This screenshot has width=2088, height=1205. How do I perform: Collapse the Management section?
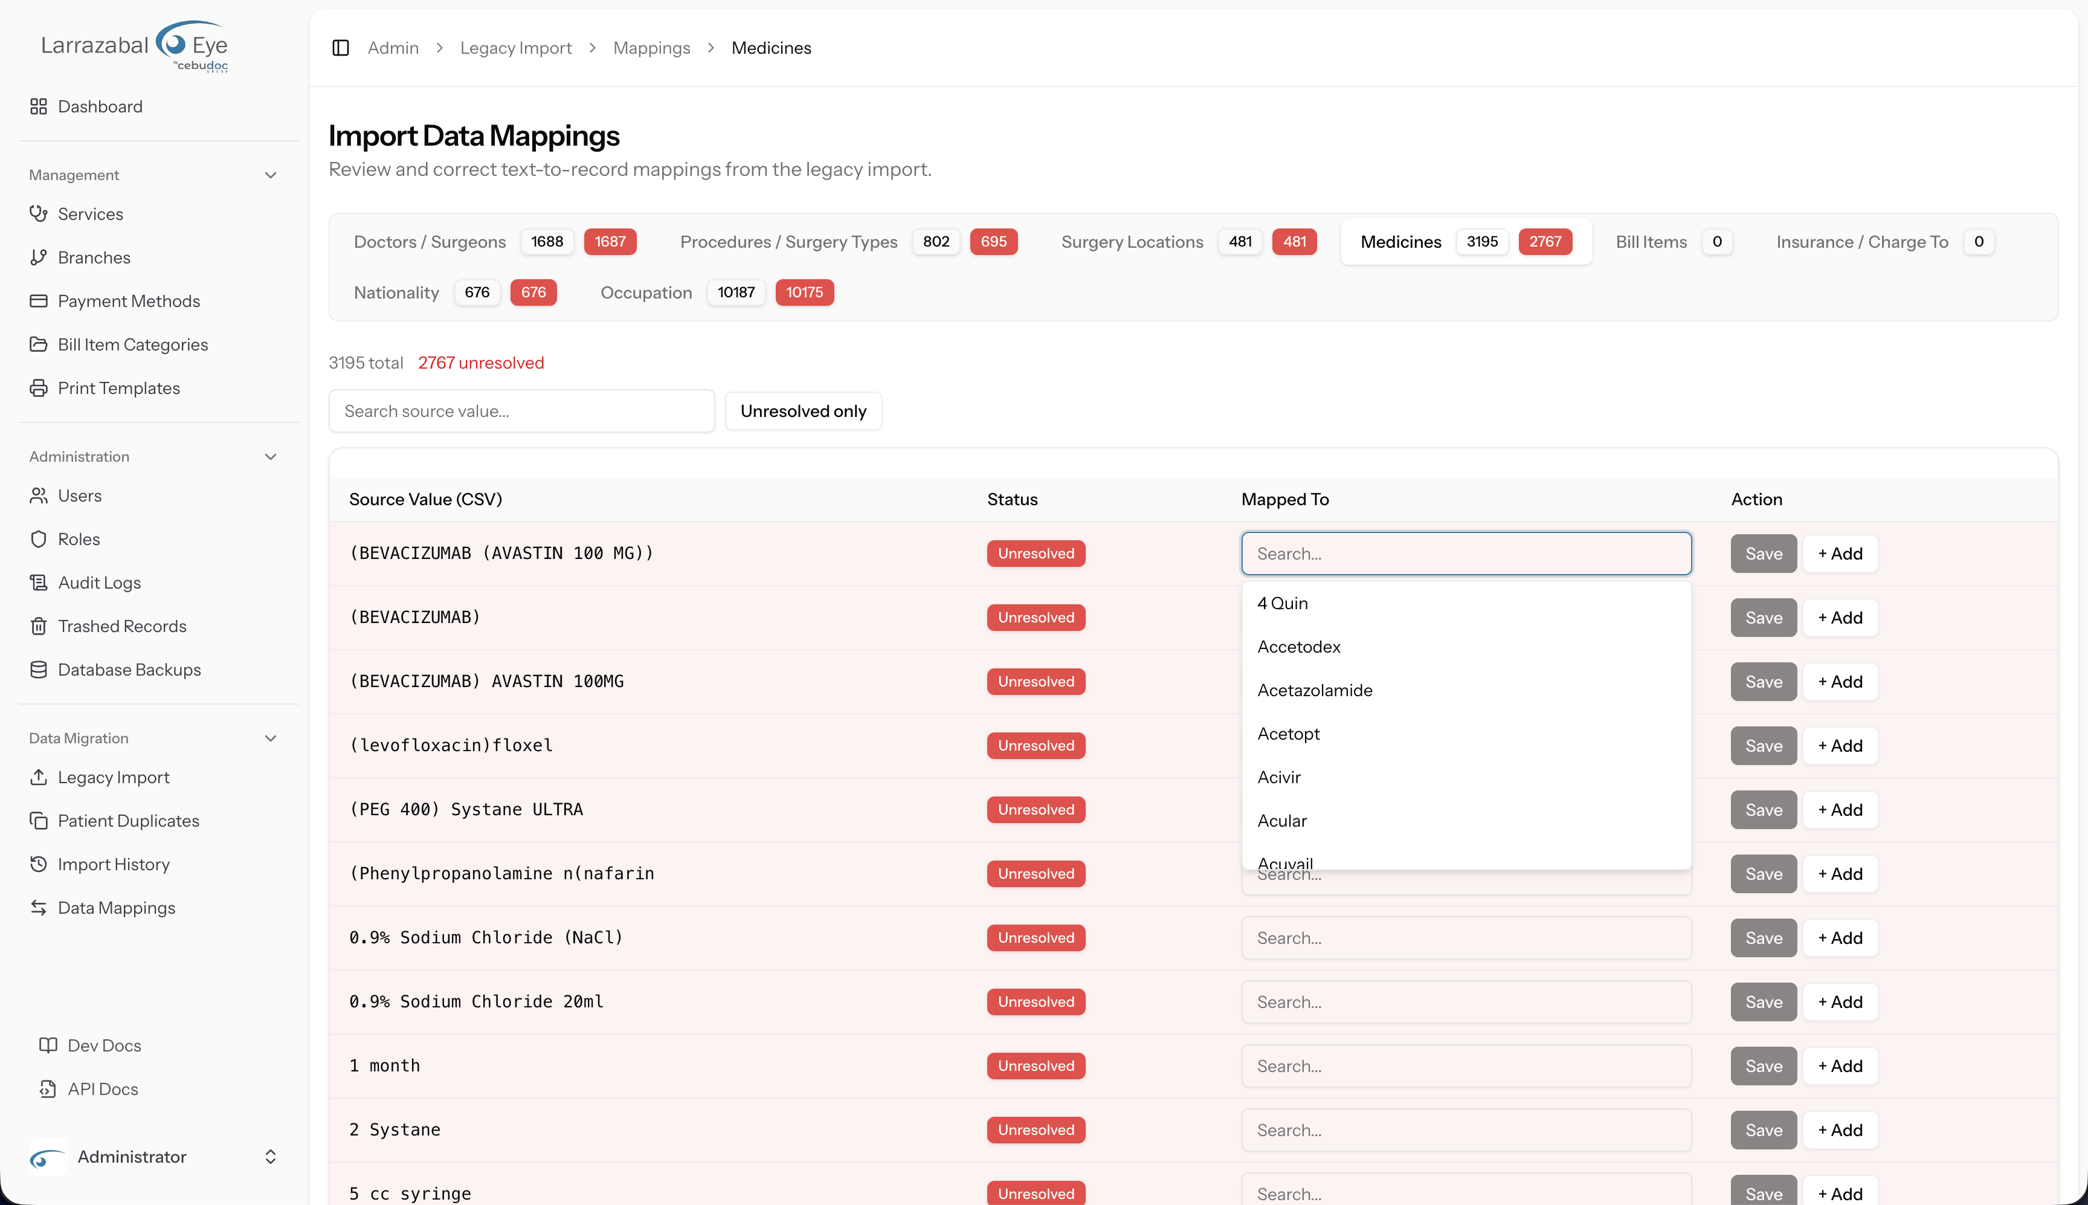tap(269, 175)
